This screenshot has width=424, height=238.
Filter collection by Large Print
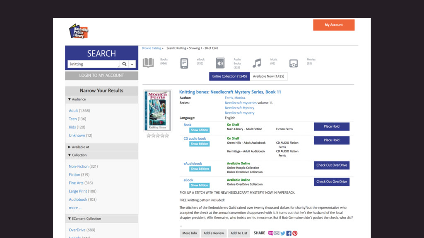(78, 191)
